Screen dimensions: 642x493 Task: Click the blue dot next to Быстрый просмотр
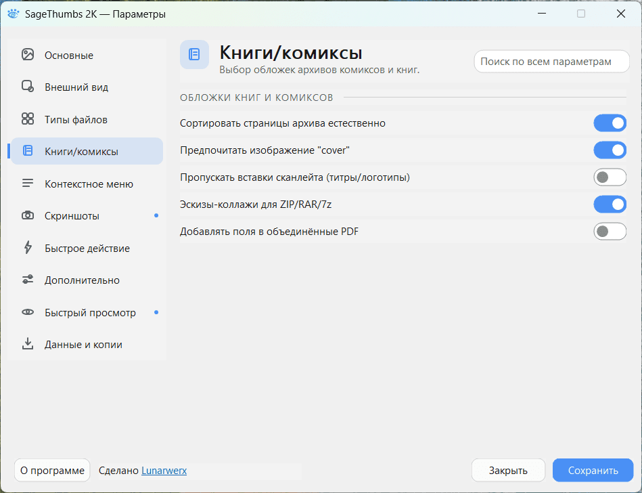click(156, 312)
